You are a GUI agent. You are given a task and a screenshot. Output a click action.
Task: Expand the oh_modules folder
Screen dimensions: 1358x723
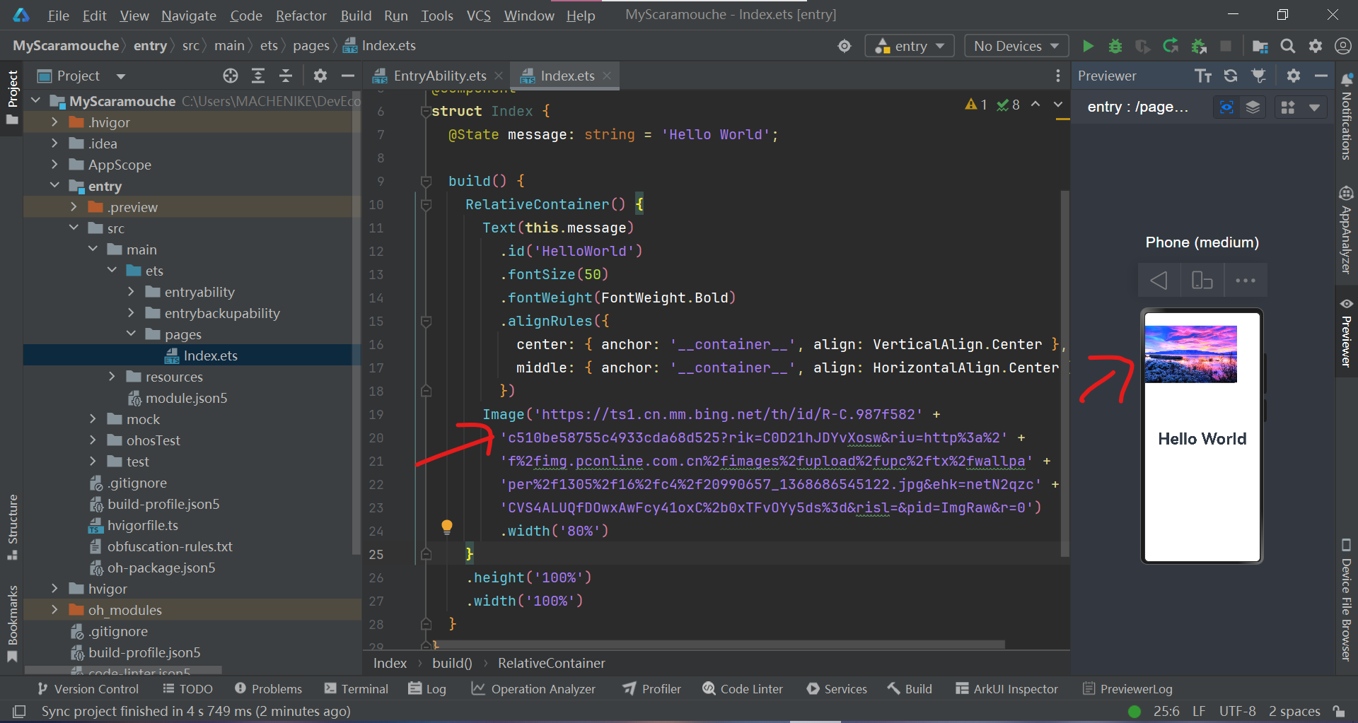[x=54, y=610]
